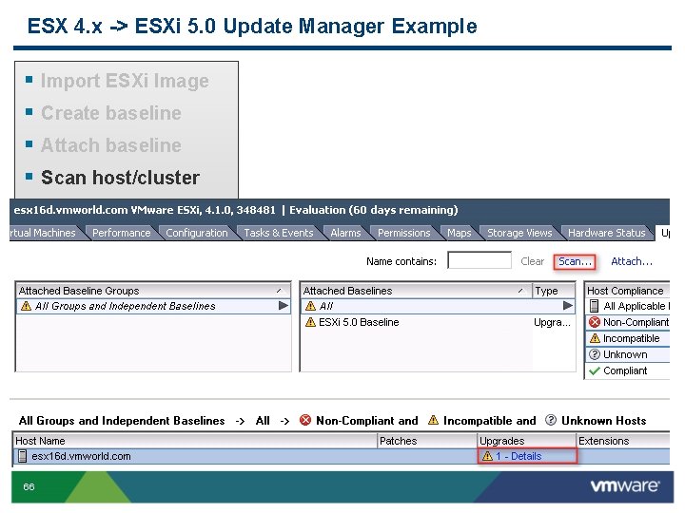Click the arrow on the All baselines row
The height and width of the screenshot is (513, 685).
[567, 306]
